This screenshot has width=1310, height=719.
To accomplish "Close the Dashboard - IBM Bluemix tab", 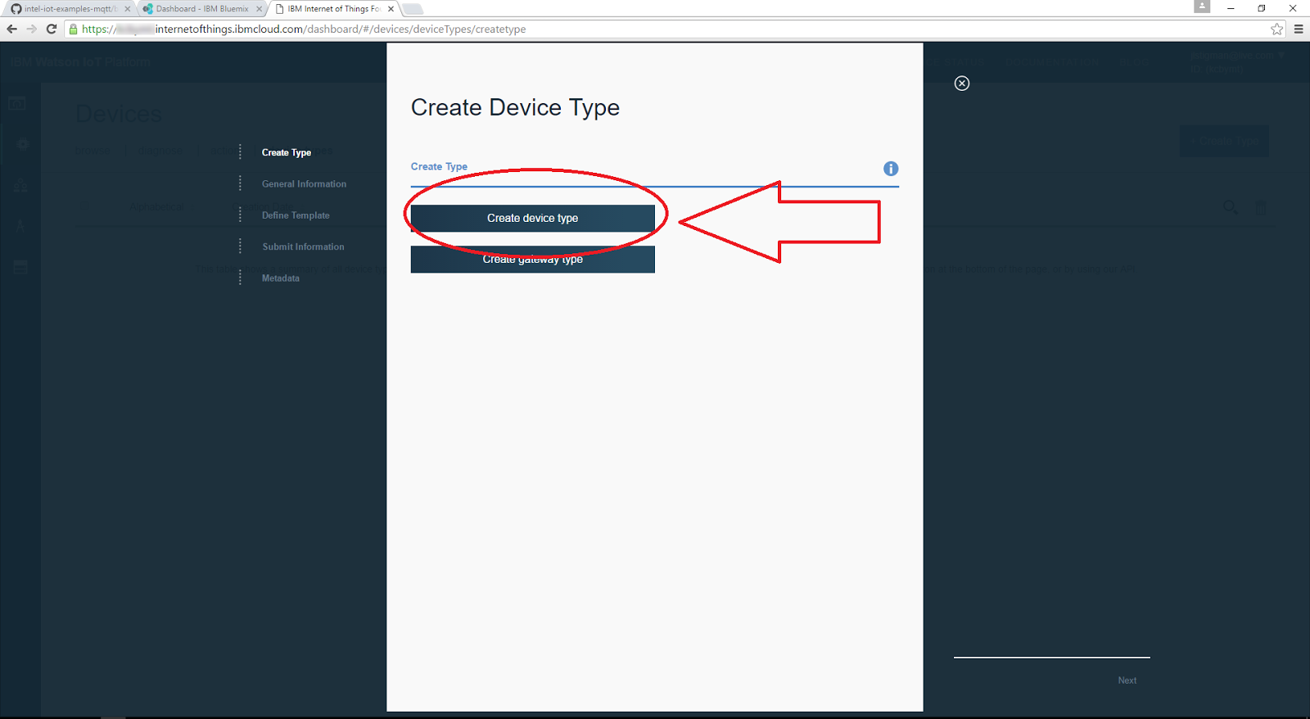I will click(x=259, y=9).
